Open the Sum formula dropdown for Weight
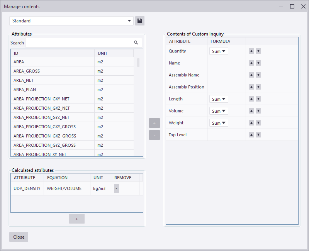The height and width of the screenshot is (251, 309). coord(218,122)
